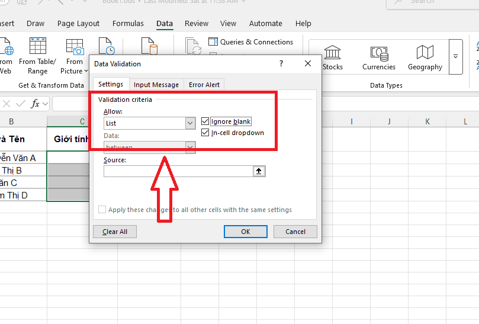Open the Formulas ribbon tab
The height and width of the screenshot is (324, 479).
tap(128, 24)
